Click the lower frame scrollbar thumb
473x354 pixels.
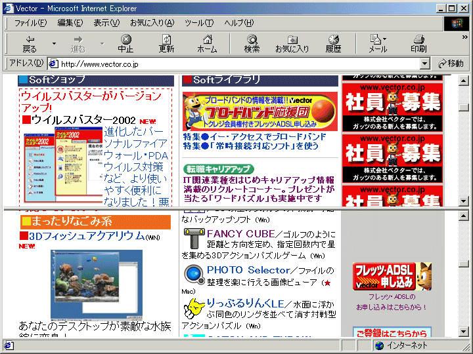(x=463, y=264)
